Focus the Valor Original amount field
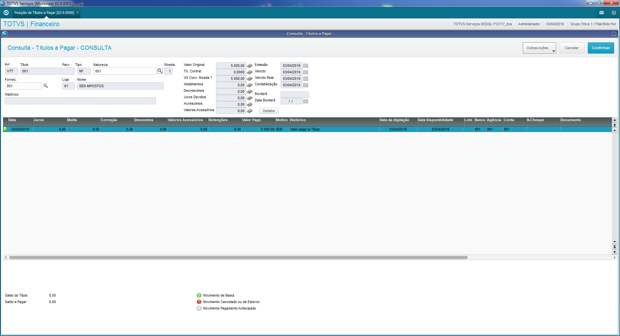This screenshot has height=336, width=620. [x=231, y=66]
